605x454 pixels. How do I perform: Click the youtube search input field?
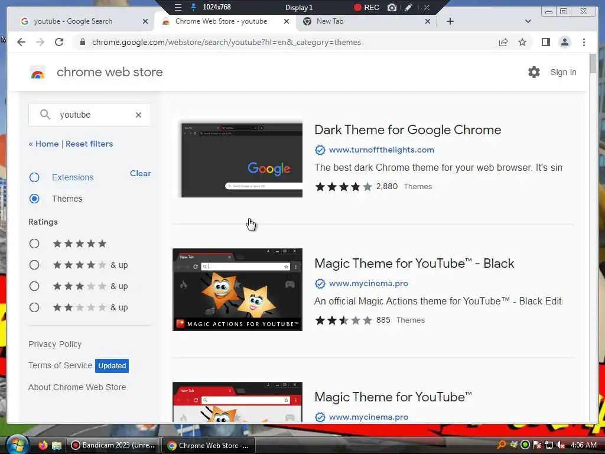(x=90, y=115)
